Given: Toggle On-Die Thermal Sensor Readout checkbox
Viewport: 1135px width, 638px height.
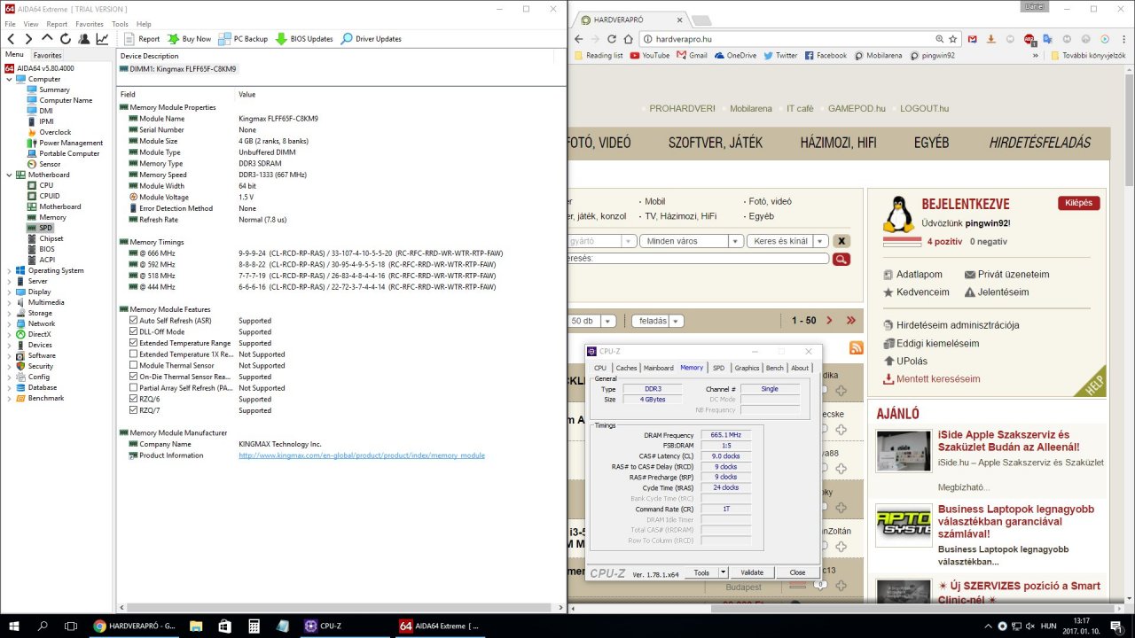Looking at the screenshot, I should pyautogui.click(x=134, y=377).
